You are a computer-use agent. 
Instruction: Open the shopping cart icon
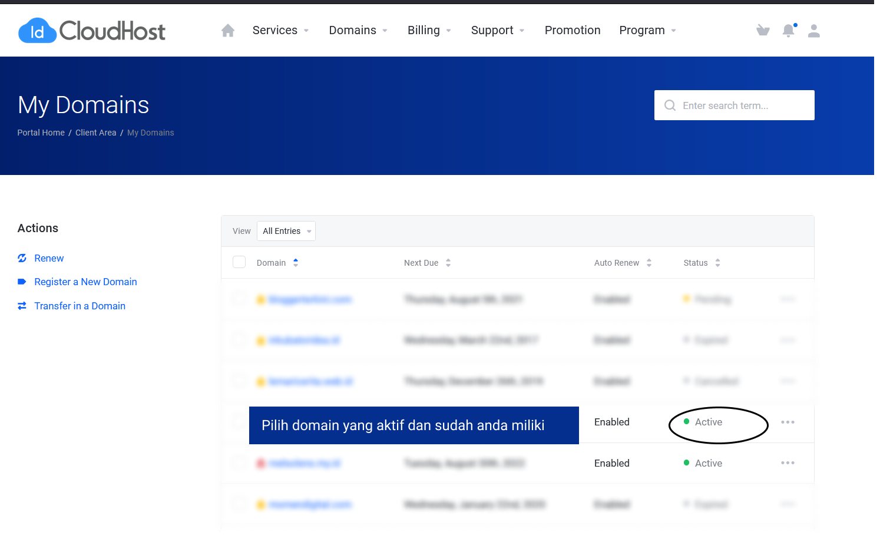763,31
